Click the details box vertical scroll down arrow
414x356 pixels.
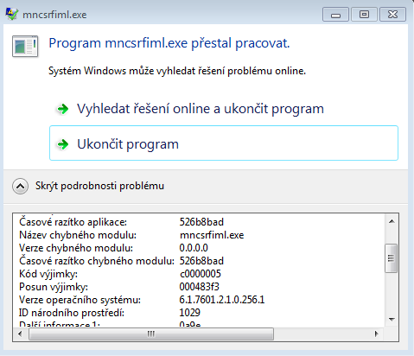[392, 319]
